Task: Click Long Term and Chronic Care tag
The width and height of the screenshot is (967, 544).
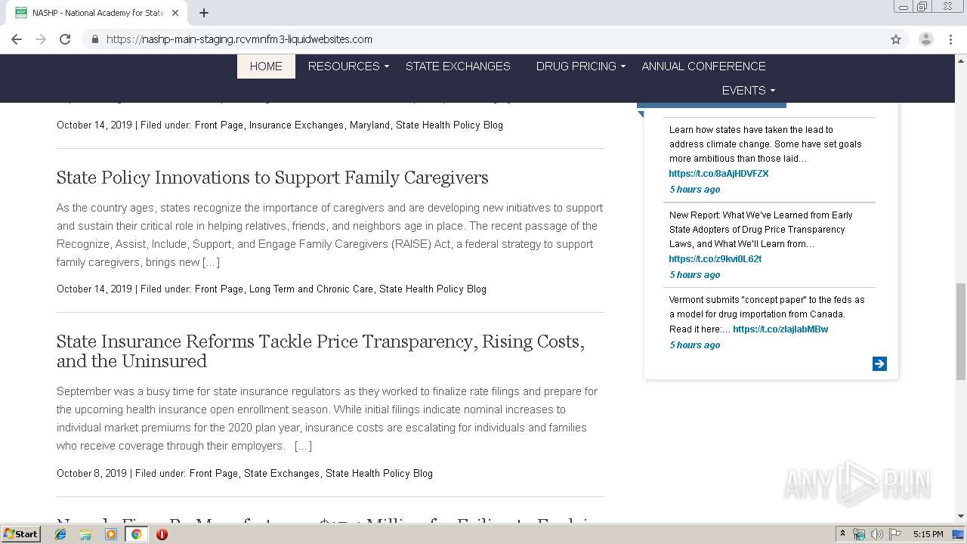Action: 311,289
